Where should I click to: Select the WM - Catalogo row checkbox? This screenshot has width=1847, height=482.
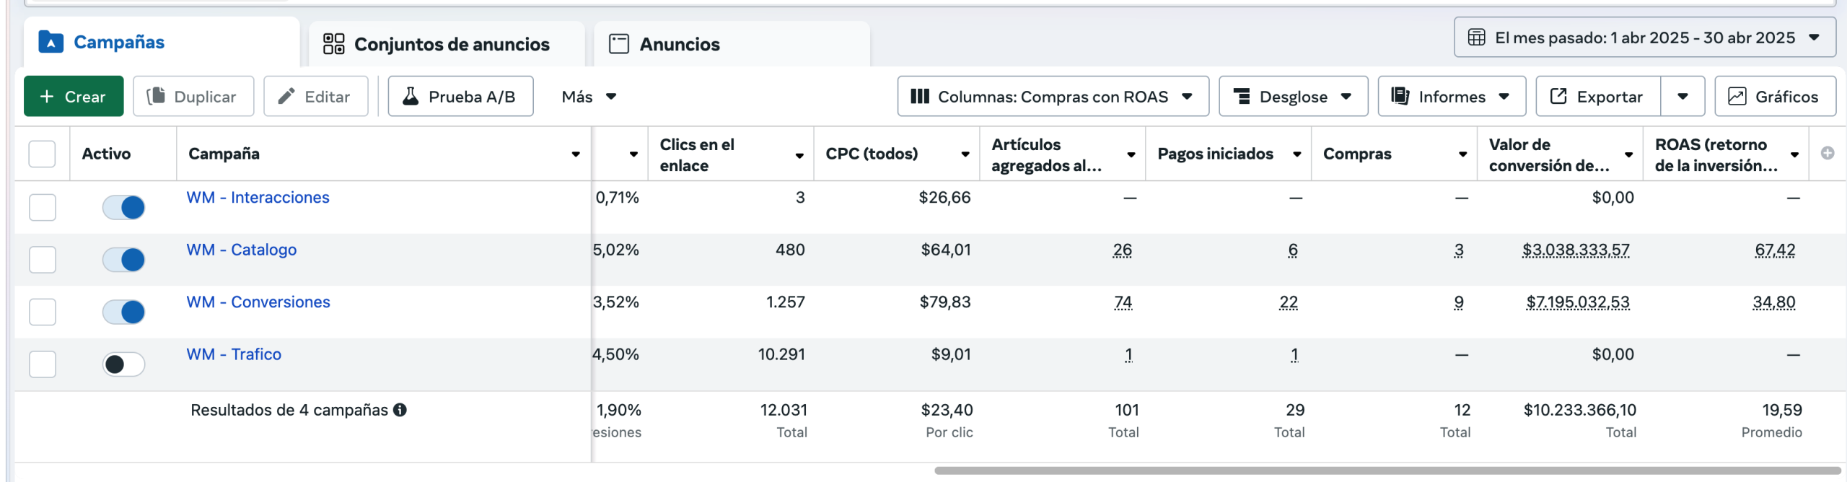pyautogui.click(x=43, y=260)
